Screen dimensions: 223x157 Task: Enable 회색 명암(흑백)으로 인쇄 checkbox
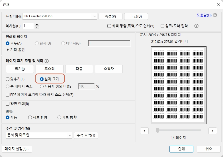[x=109, y=26]
